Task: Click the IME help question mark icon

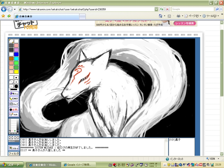Action: click(x=146, y=165)
